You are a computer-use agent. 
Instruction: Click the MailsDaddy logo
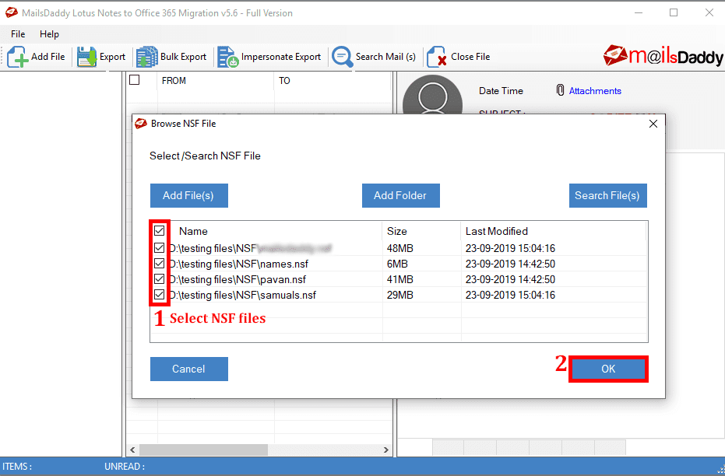pyautogui.click(x=663, y=56)
